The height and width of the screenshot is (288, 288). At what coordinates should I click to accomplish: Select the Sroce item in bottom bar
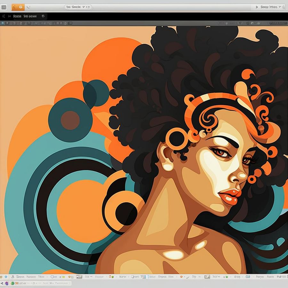20,276
